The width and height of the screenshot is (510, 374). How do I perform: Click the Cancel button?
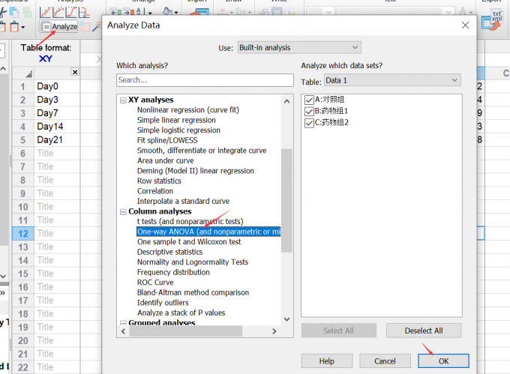point(385,361)
